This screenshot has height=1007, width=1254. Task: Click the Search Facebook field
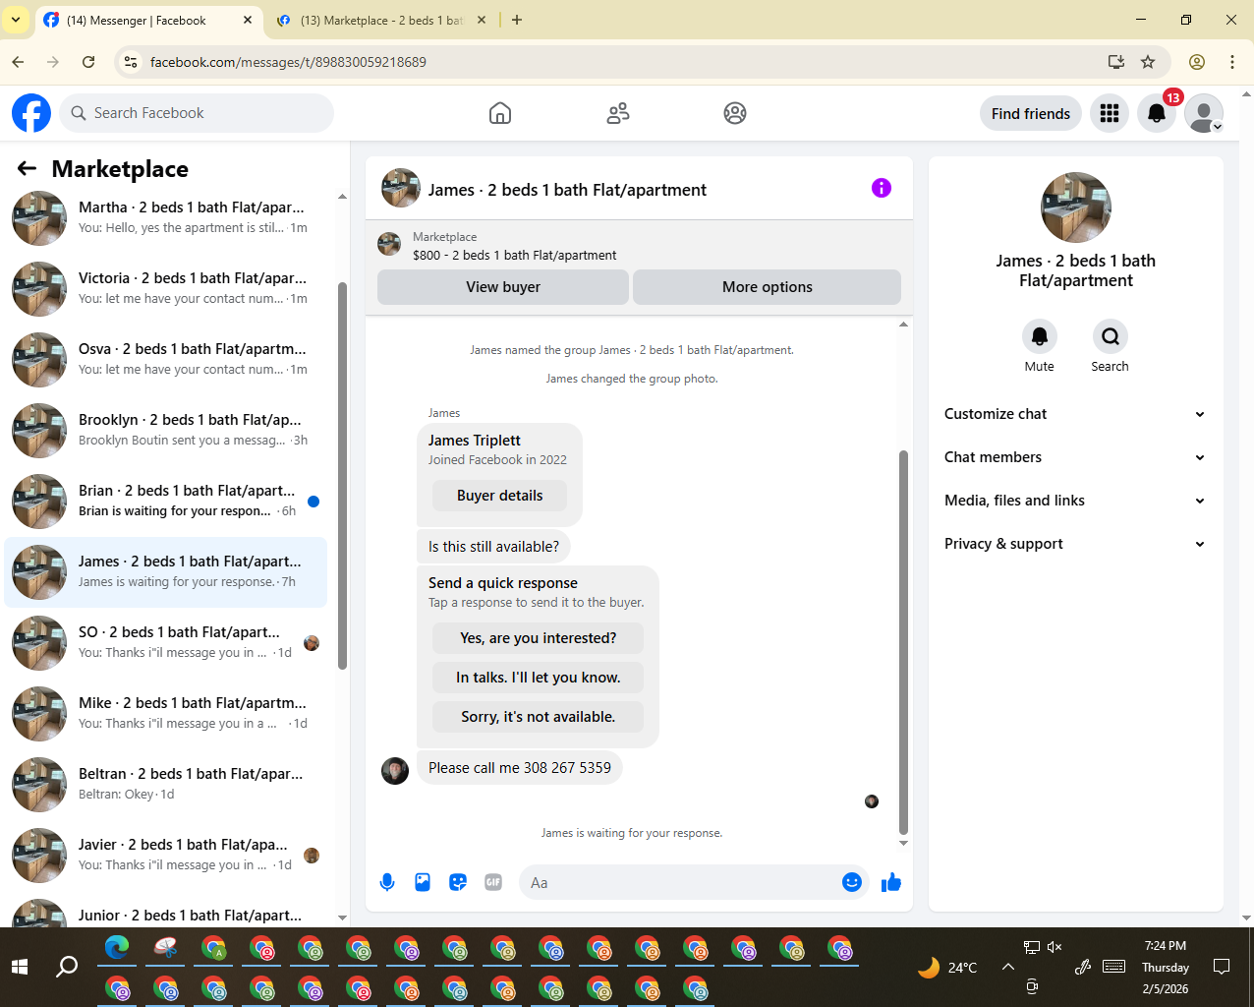point(197,113)
